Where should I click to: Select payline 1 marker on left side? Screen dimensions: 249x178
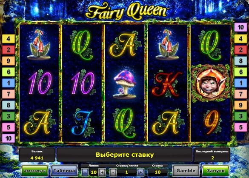tap(9, 83)
